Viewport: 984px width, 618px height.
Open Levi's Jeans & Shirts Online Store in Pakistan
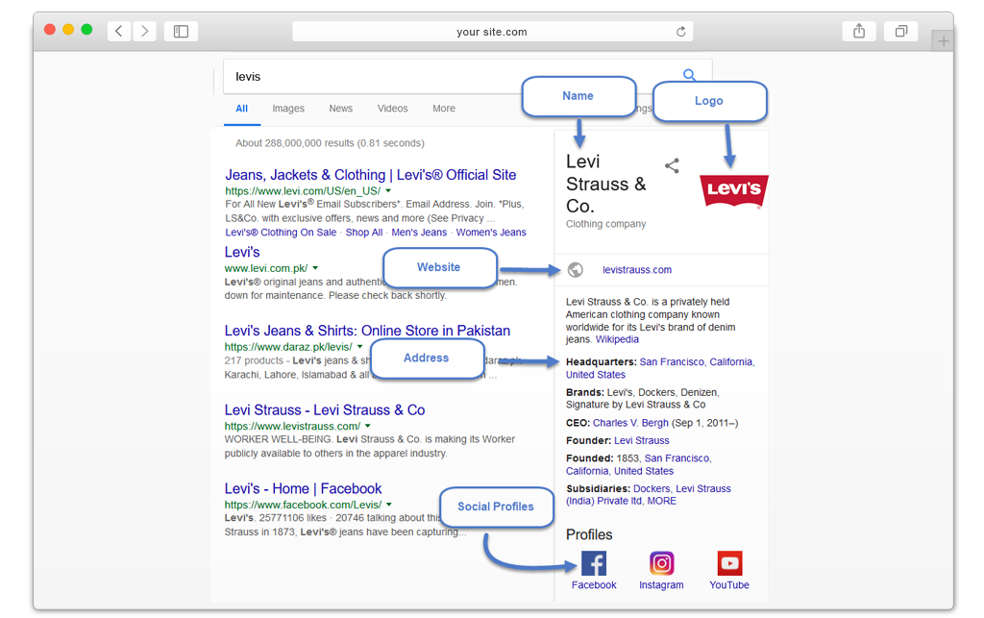(x=367, y=331)
